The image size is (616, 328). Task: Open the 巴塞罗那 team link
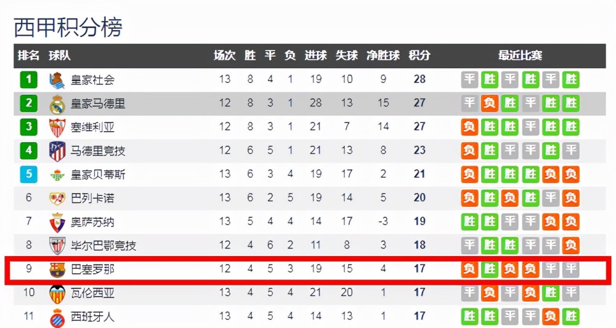(93, 270)
